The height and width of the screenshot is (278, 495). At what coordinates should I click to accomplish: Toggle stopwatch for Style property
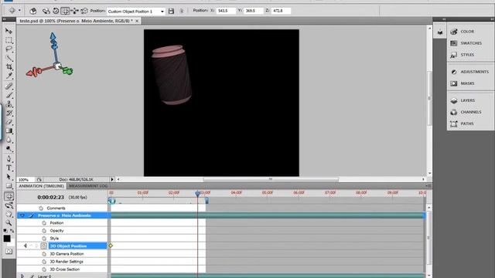(x=44, y=239)
